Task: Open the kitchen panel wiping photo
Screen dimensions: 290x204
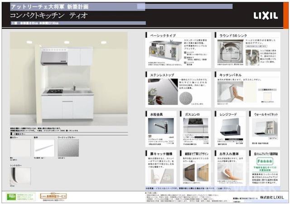Action: (230, 92)
